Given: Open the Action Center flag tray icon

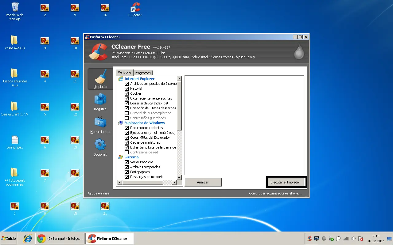Looking at the screenshot, I should pos(361,239).
